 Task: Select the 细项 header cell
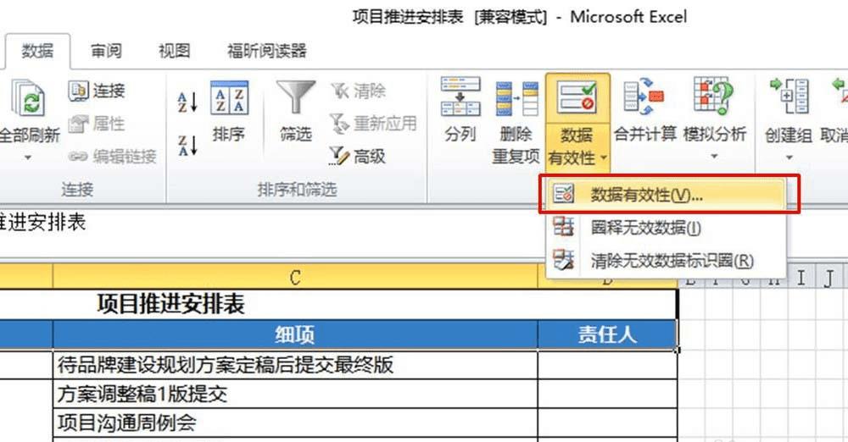295,335
